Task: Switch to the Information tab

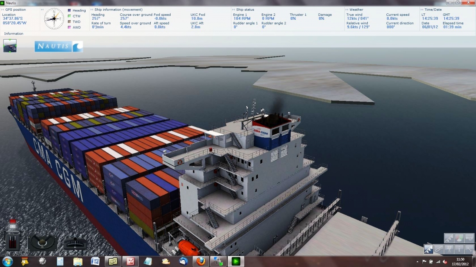Action: click(x=14, y=34)
